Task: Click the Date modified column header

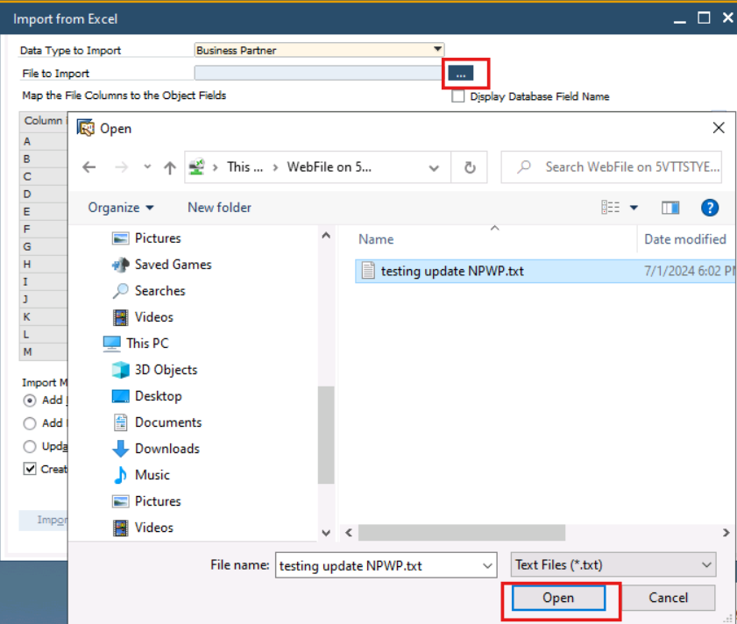Action: click(x=684, y=239)
